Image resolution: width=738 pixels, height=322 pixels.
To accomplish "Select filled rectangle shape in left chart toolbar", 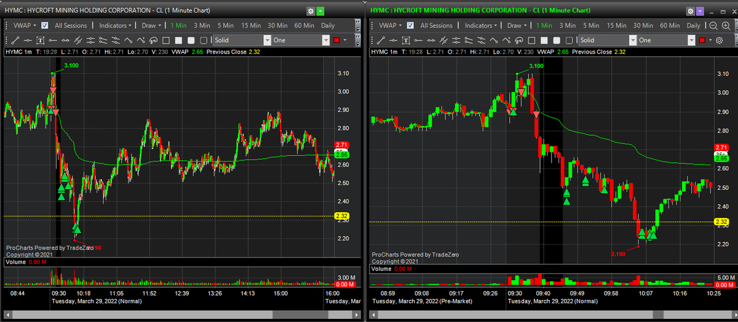I will (x=178, y=40).
